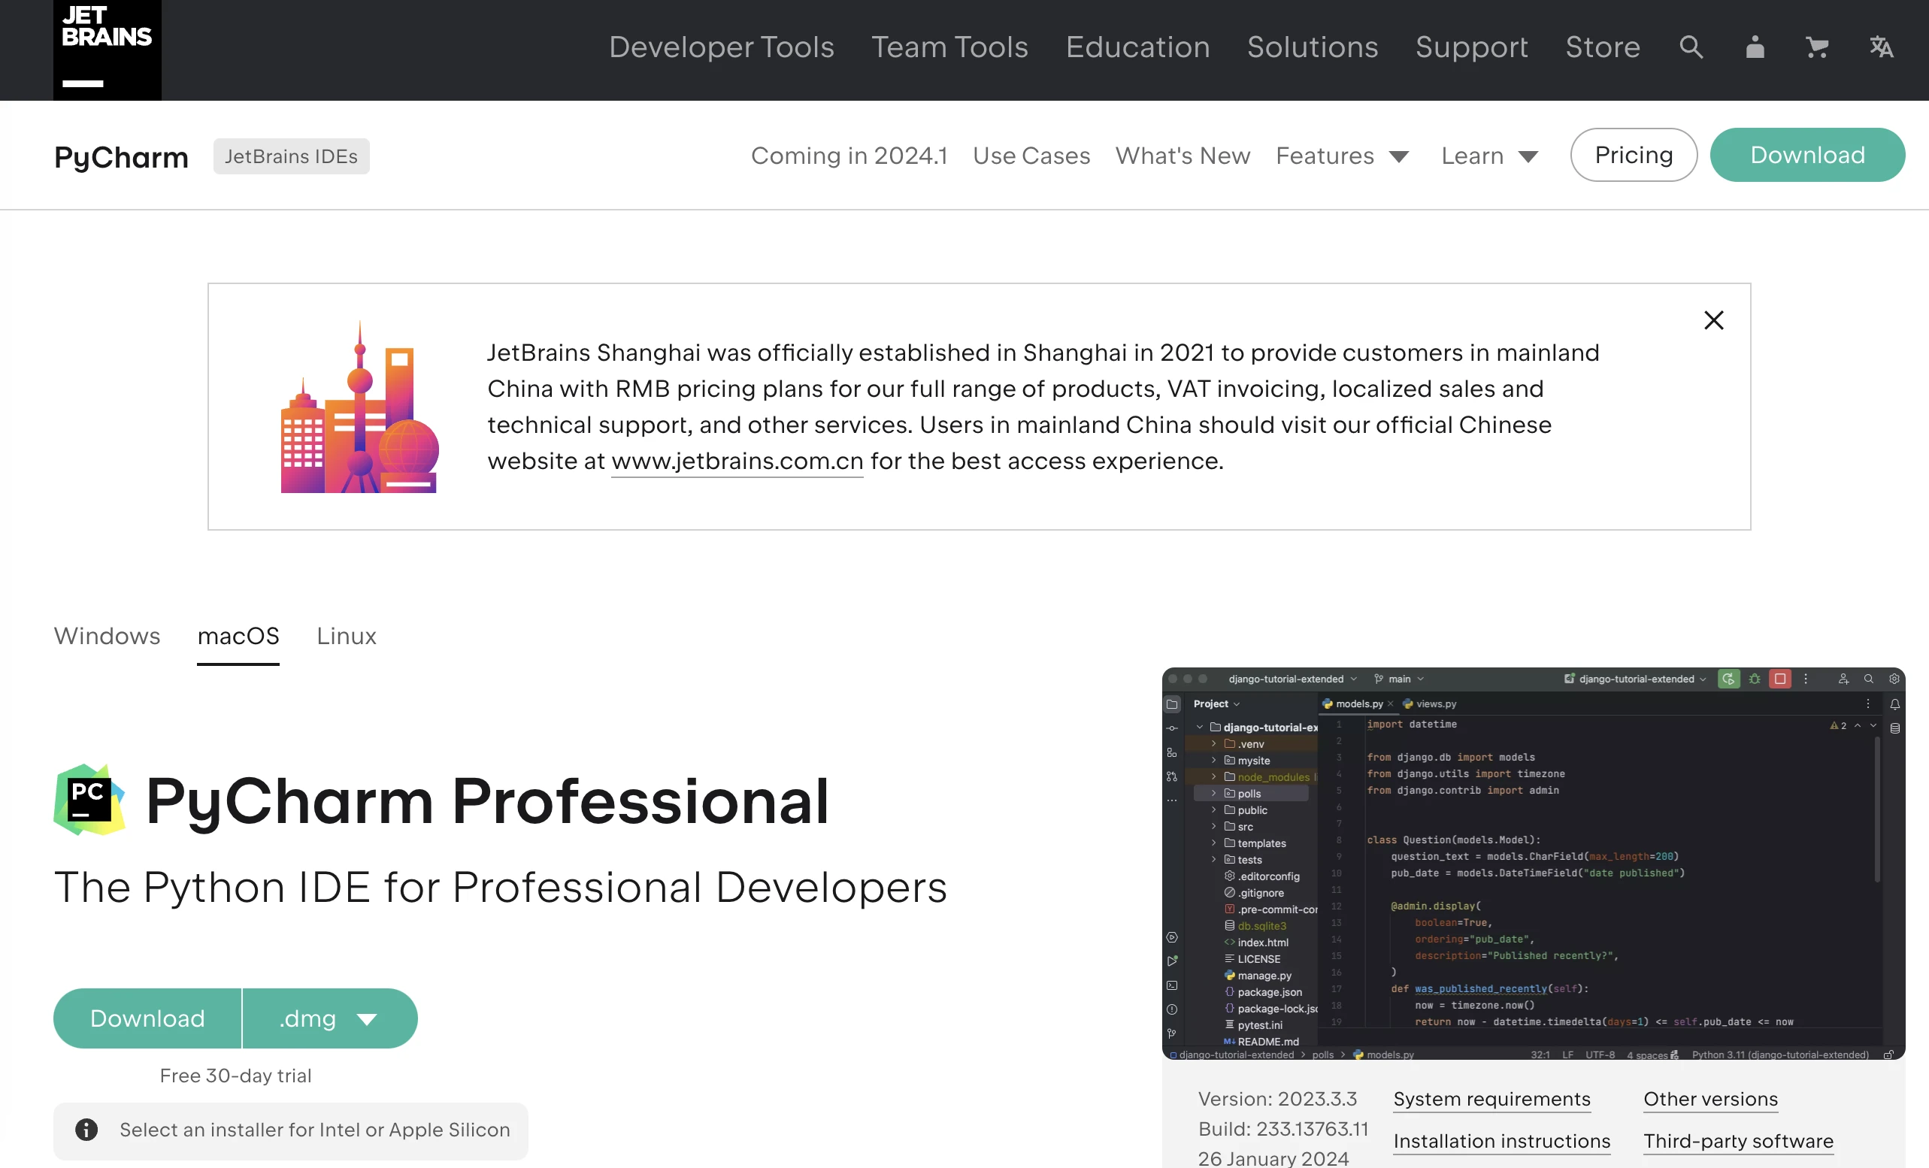Click the close button on Shanghai notice banner
1929x1168 pixels.
1717,321
